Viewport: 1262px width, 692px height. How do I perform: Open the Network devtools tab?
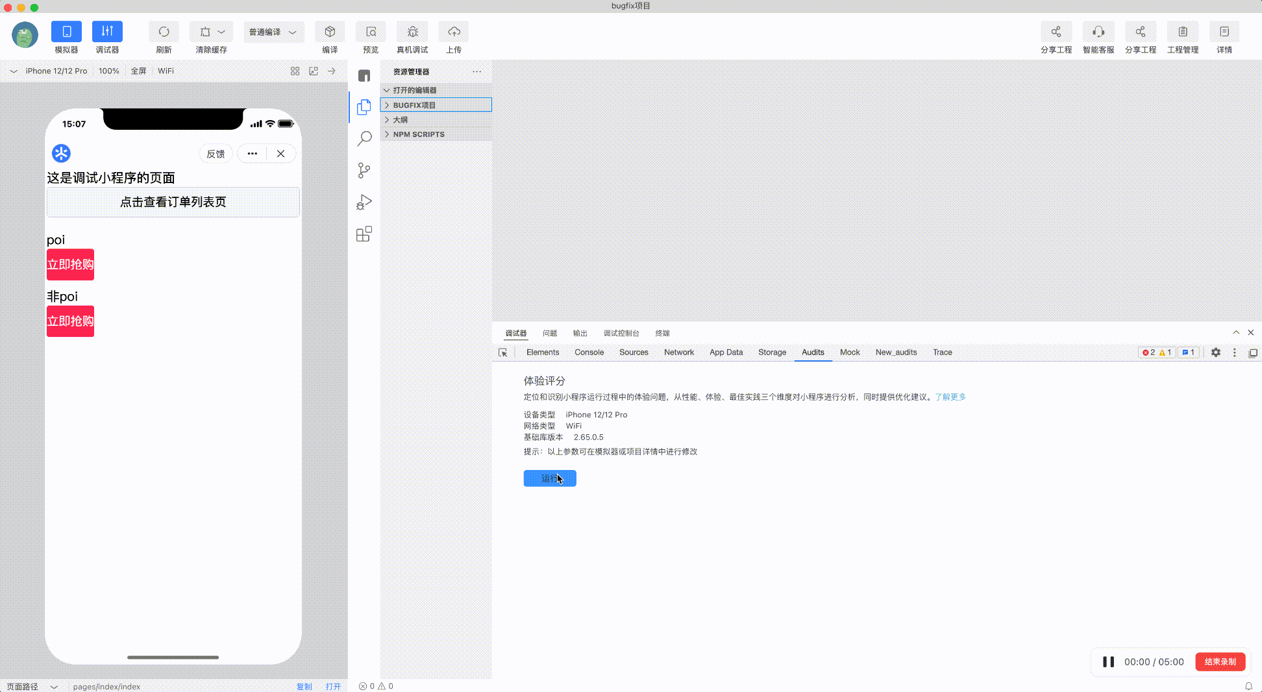tap(679, 352)
